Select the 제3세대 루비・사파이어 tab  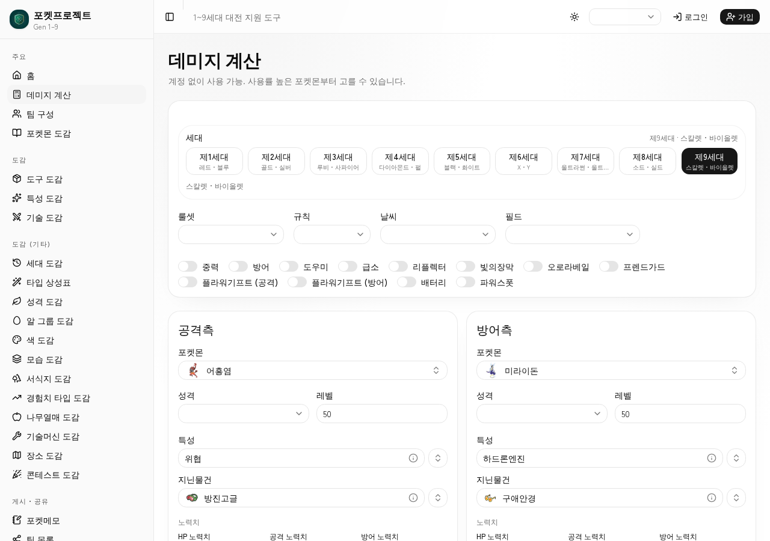(338, 161)
